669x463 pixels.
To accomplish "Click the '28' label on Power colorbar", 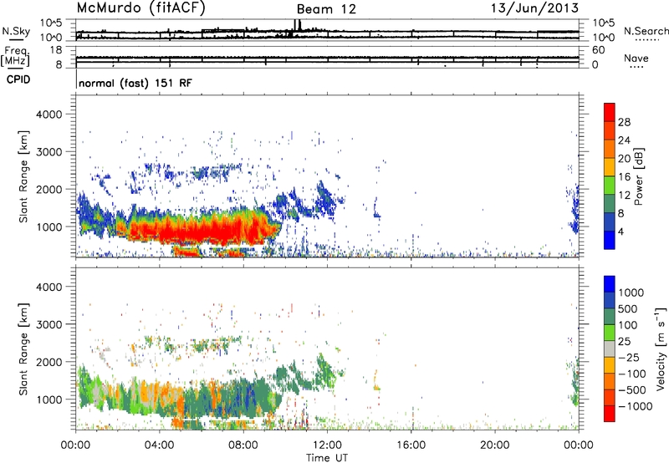I will 624,122.
